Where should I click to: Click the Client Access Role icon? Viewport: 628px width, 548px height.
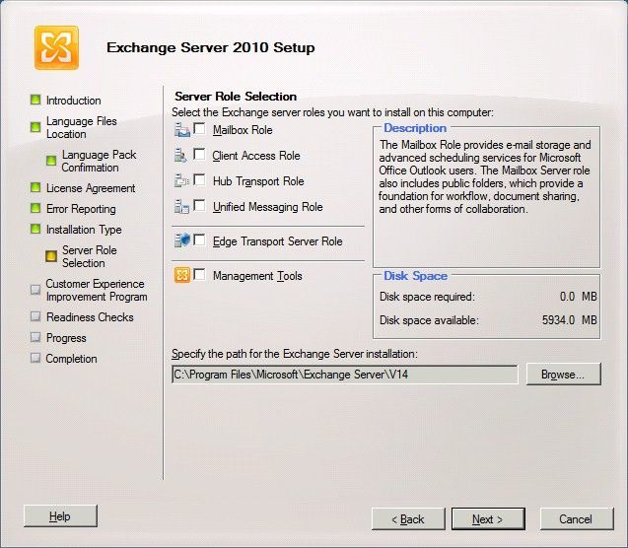[x=180, y=156]
